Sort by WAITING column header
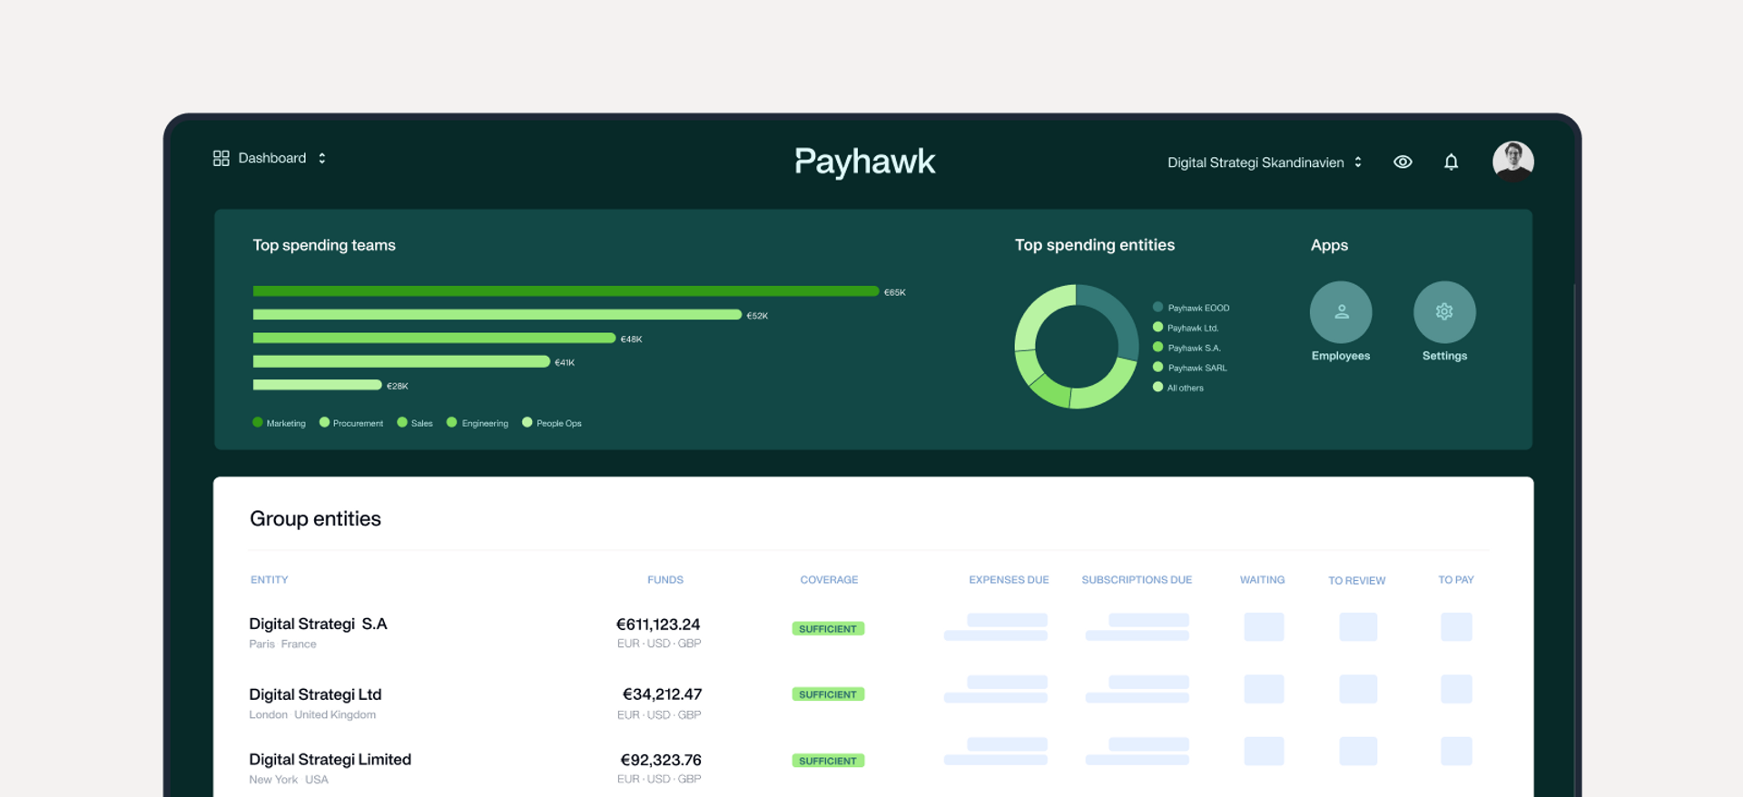The width and height of the screenshot is (1743, 797). (x=1262, y=580)
